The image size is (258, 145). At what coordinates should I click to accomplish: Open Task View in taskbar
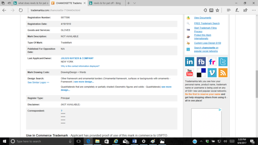click(79, 141)
